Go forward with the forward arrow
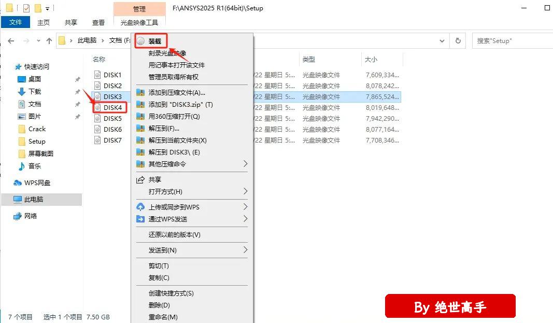 26,41
